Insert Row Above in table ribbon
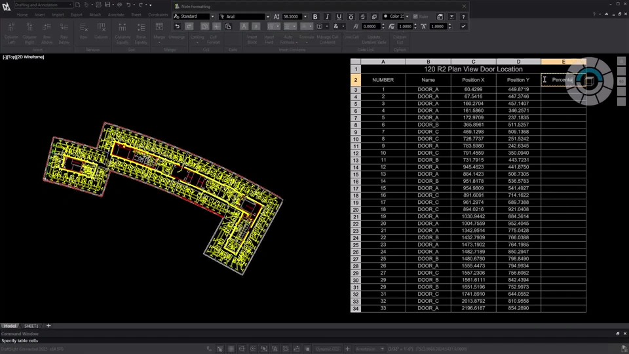629x354 pixels. (47, 33)
